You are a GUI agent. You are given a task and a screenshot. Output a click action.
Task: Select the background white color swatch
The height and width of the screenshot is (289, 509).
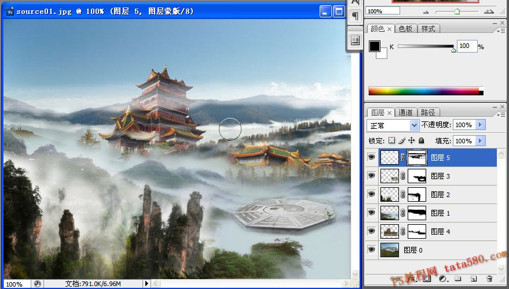383,54
